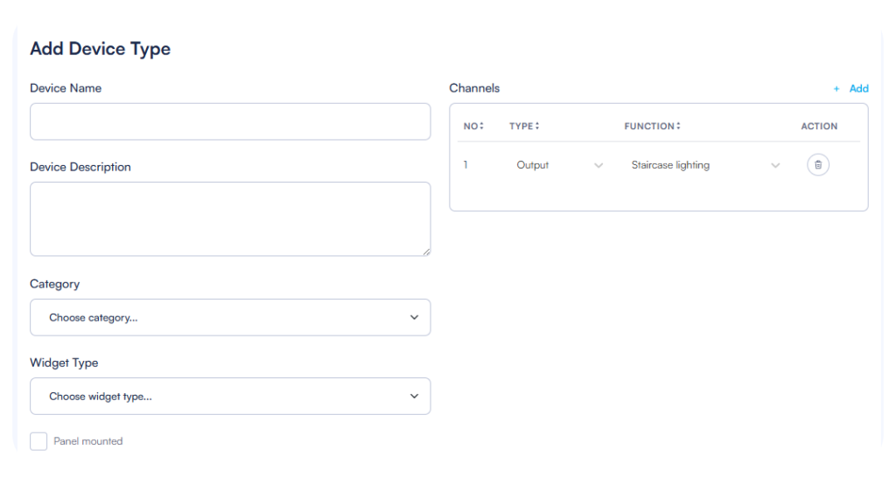
Task: Click the 'Panel mounted' label text
Action: (x=88, y=441)
